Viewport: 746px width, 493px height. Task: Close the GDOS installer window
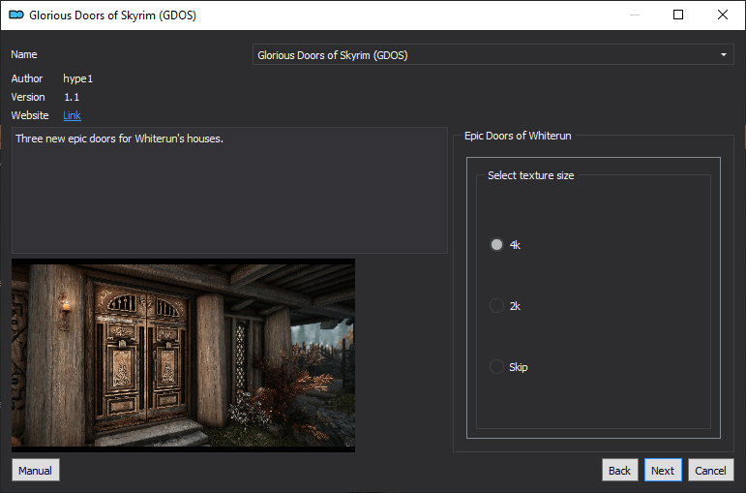tap(723, 15)
